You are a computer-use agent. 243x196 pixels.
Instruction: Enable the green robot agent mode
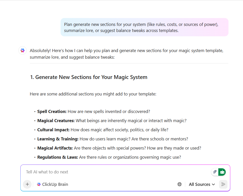[x=222, y=172]
